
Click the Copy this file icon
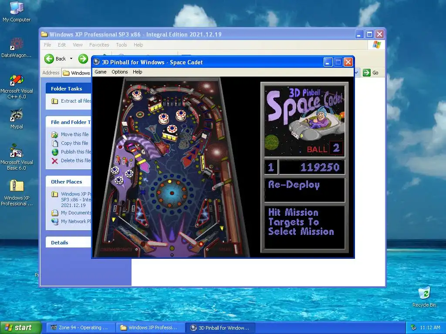(54, 144)
